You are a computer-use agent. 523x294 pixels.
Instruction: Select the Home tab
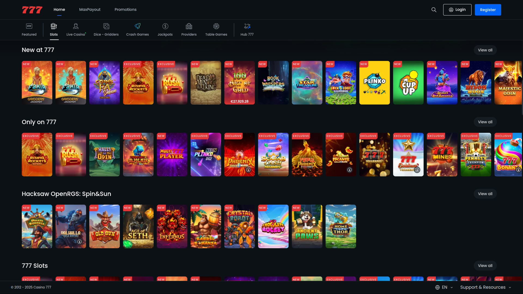point(59,10)
